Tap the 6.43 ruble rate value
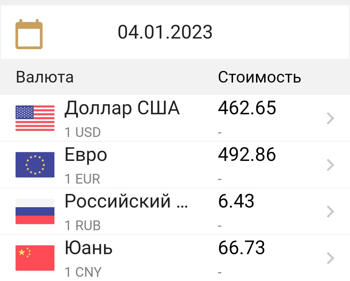Screen dimensions: 350x281 (236, 201)
